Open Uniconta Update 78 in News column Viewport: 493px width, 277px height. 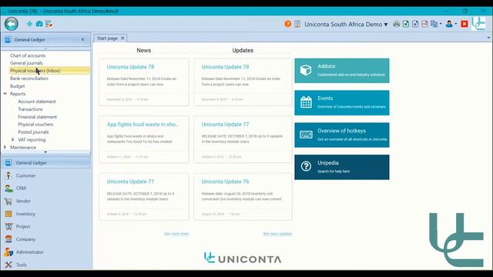click(130, 67)
